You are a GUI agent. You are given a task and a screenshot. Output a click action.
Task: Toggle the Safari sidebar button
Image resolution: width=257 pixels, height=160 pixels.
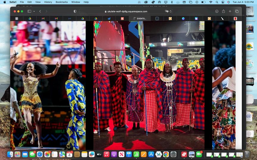click(29, 11)
